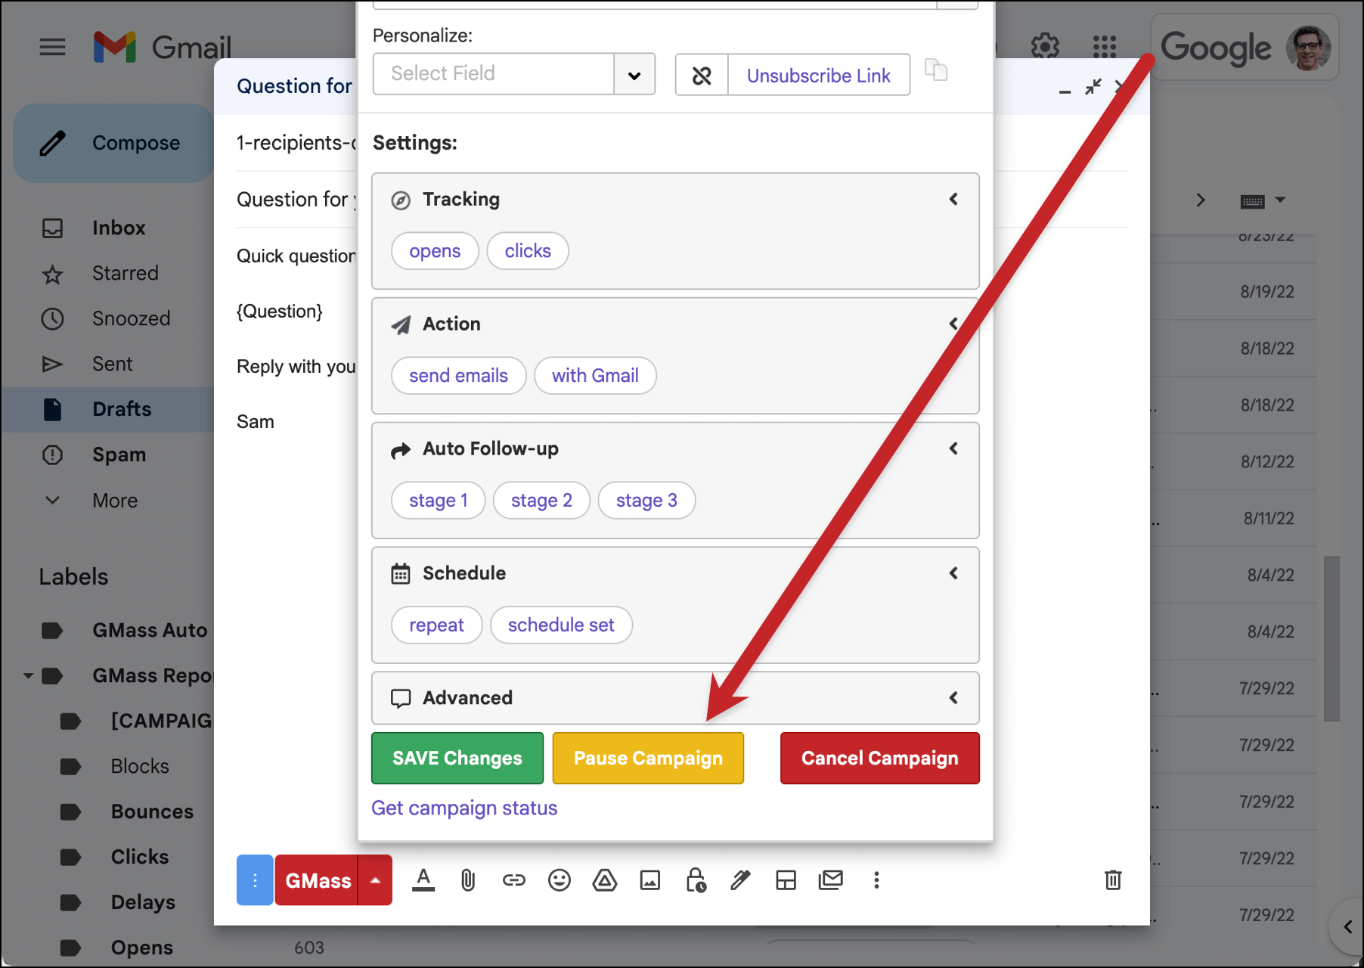1364x968 pixels.
Task: Toggle the opens tracking pill
Action: tap(435, 251)
